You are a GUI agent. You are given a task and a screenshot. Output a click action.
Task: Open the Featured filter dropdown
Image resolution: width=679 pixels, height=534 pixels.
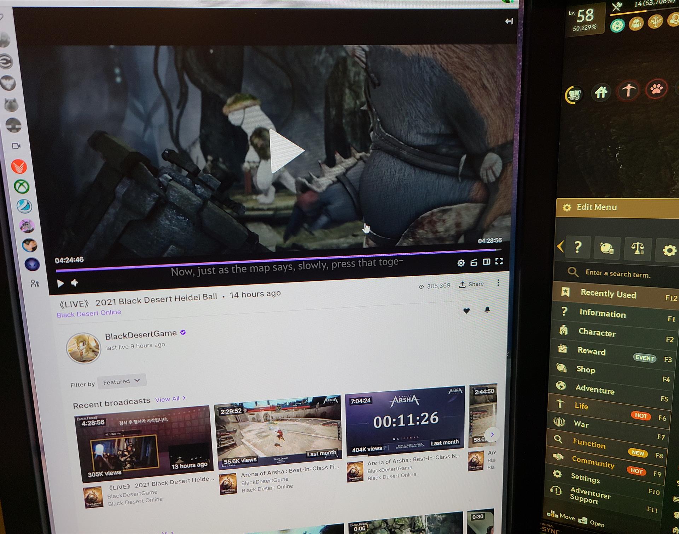tap(121, 381)
